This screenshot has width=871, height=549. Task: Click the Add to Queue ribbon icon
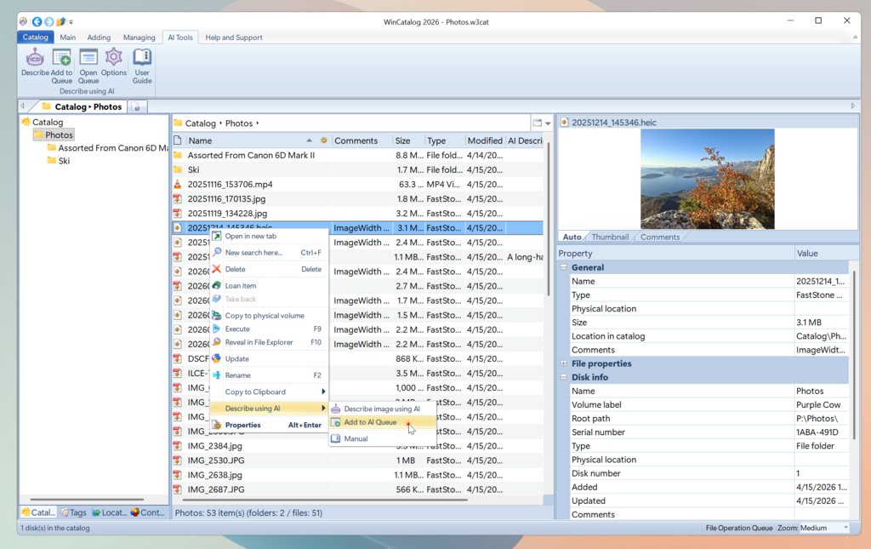tap(61, 59)
